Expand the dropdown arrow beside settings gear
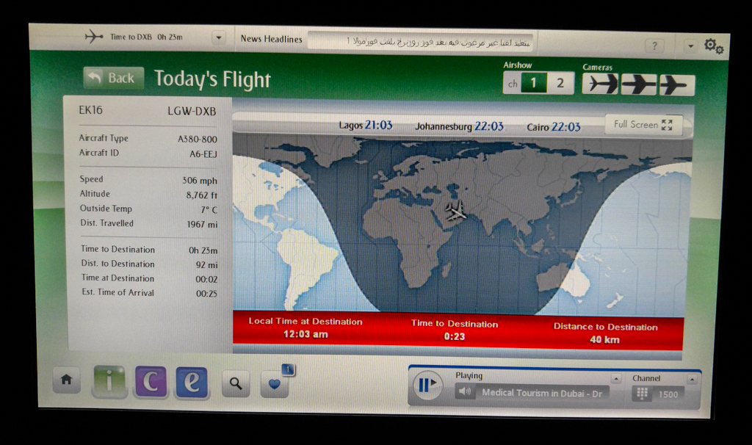Viewport: 752px width, 445px height. (690, 46)
